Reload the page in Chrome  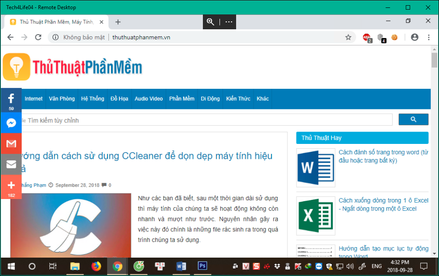click(x=38, y=37)
